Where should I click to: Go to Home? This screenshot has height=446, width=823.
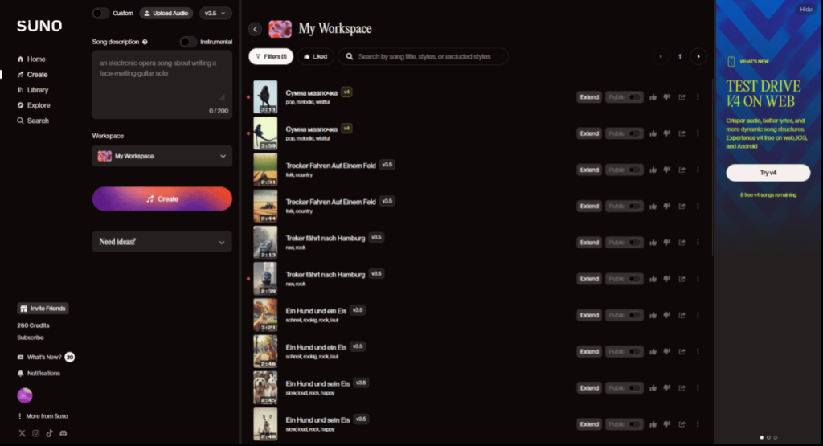pos(31,59)
